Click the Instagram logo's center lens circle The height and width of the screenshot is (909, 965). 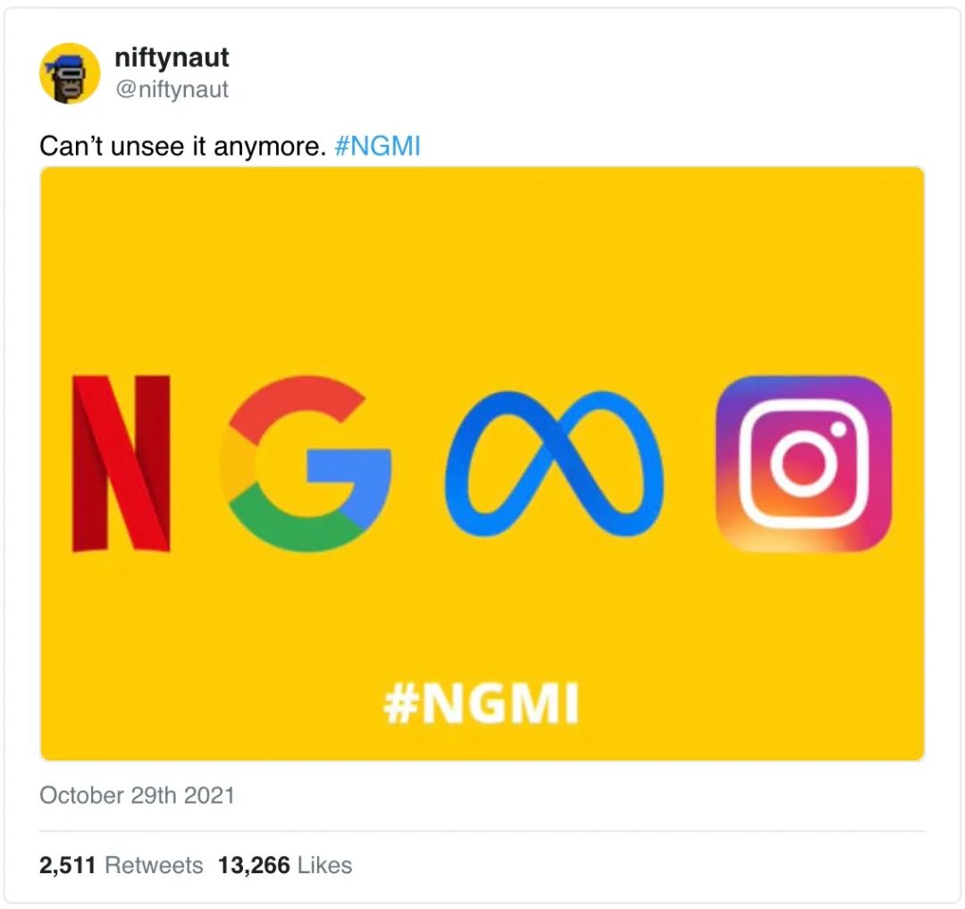pos(804,465)
